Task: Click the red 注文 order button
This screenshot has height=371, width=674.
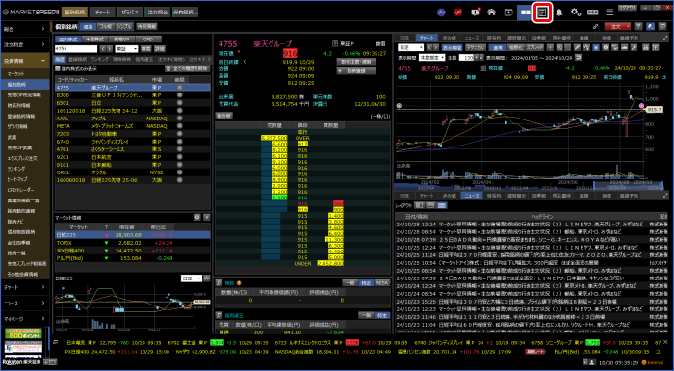Action: [618, 26]
